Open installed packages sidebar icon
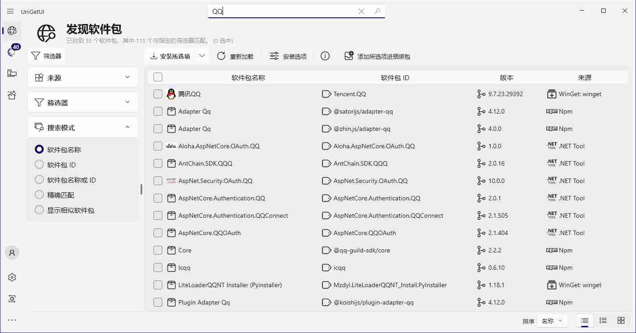 click(x=12, y=73)
